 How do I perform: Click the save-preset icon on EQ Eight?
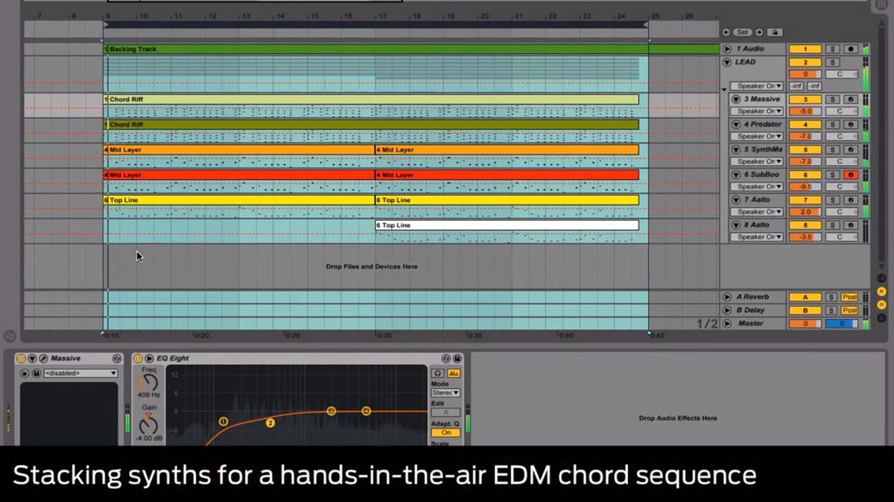point(458,358)
